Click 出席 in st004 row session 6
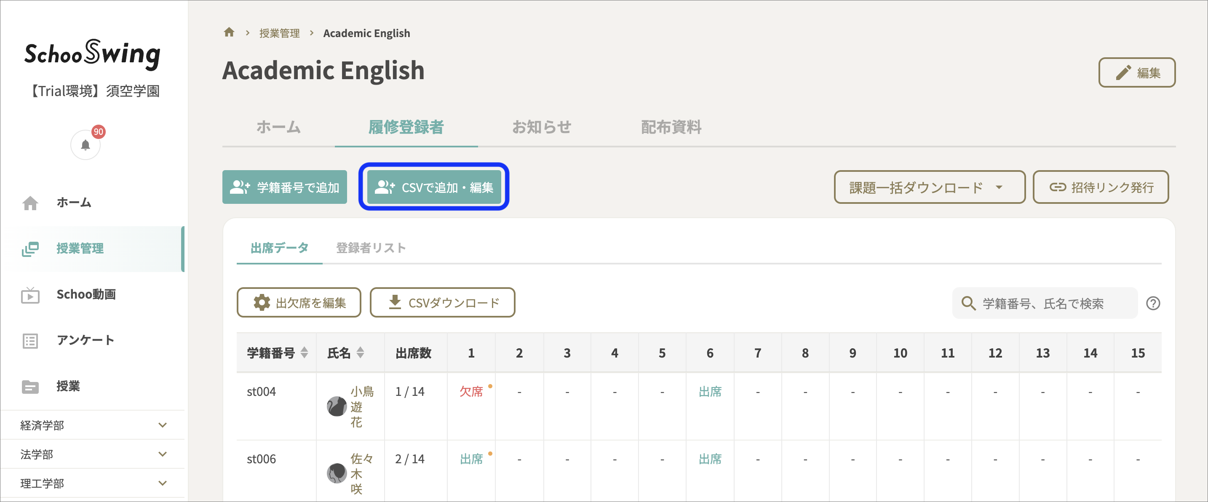Viewport: 1208px width, 502px height. point(710,391)
